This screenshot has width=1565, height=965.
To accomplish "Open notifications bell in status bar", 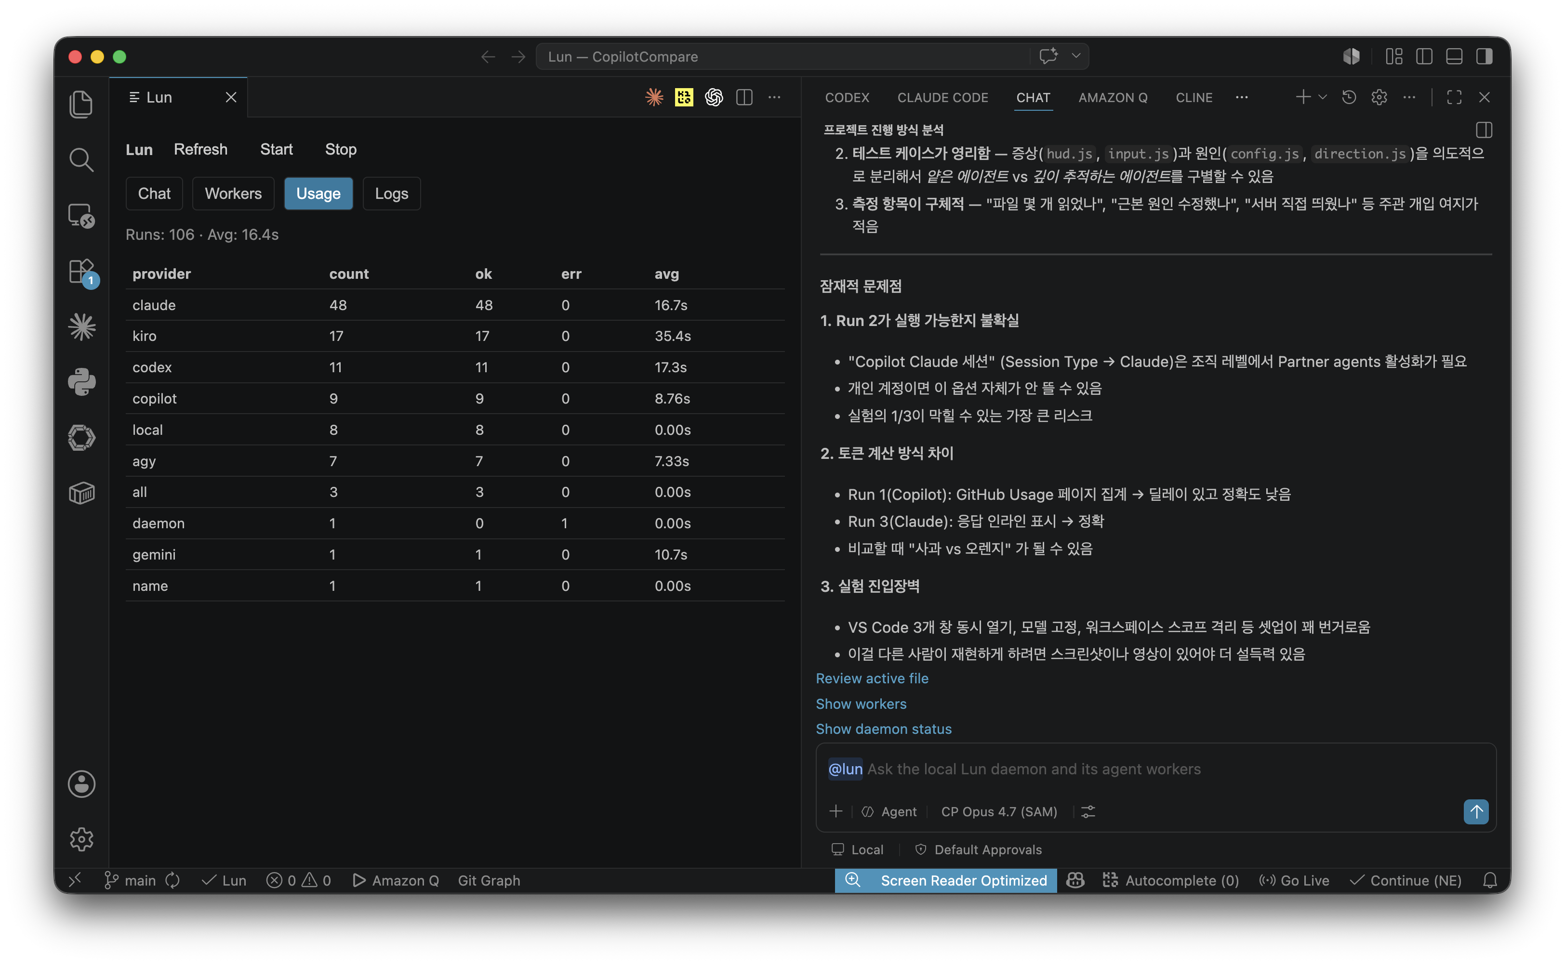I will point(1490,881).
